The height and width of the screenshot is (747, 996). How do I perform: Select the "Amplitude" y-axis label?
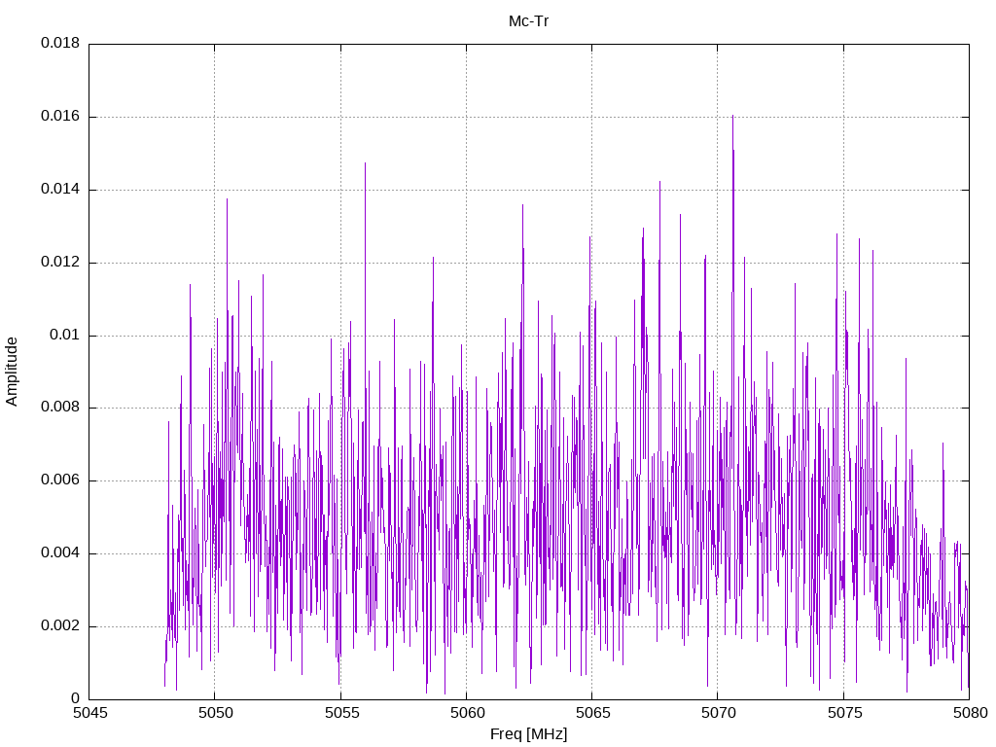pos(12,372)
